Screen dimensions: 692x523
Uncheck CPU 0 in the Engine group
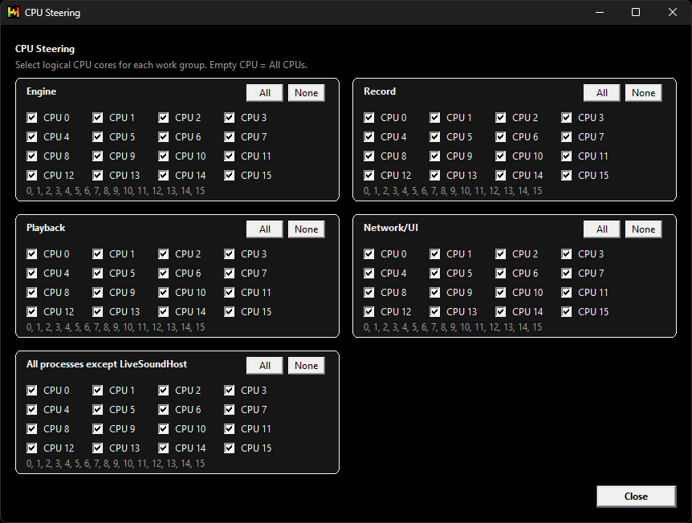pos(32,118)
